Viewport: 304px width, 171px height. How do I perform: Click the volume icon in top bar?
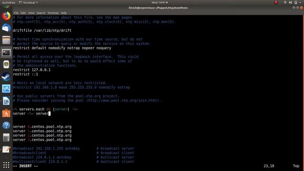pyautogui.click(x=290, y=2)
